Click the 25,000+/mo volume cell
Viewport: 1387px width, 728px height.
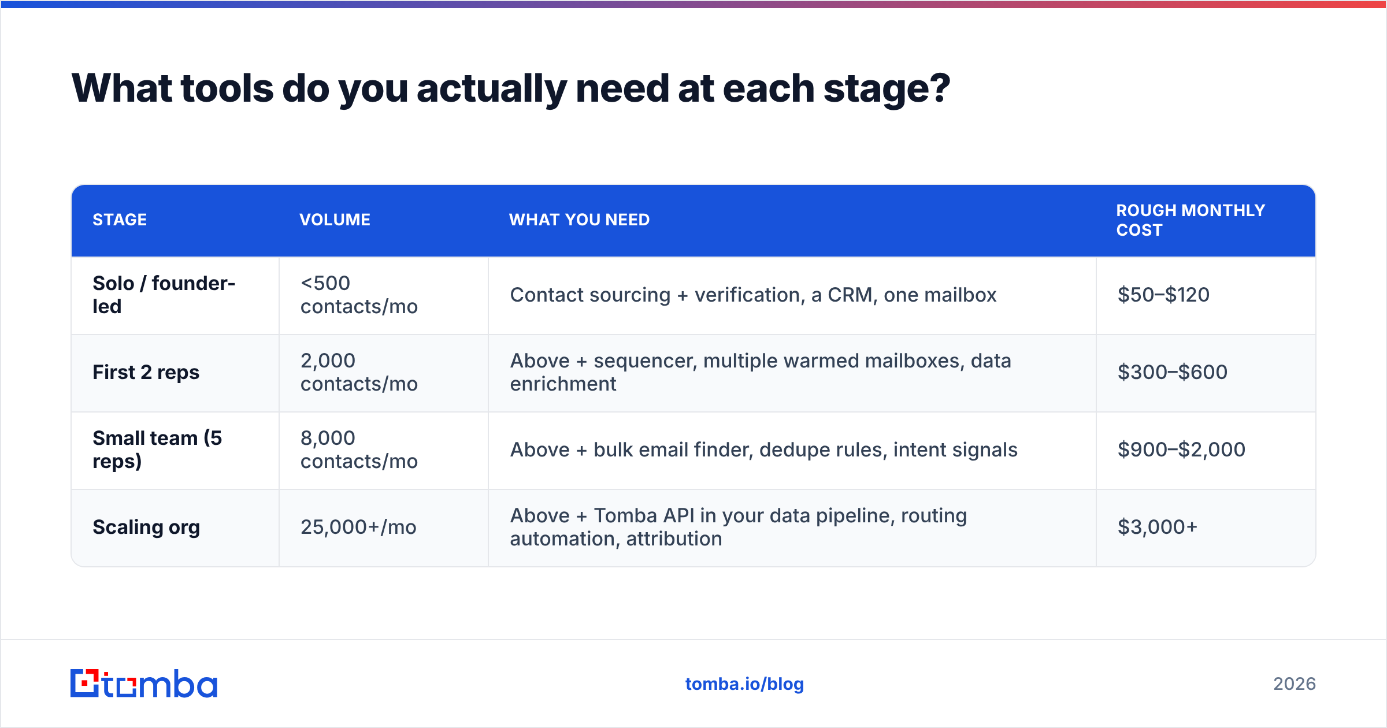point(384,528)
